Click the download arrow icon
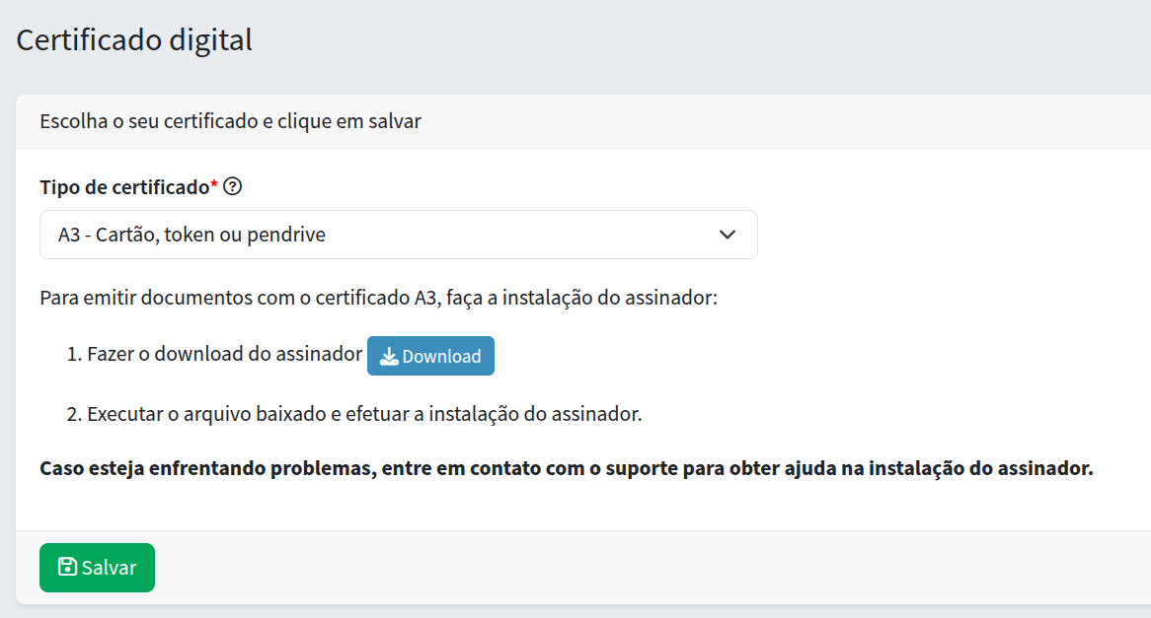 [389, 357]
